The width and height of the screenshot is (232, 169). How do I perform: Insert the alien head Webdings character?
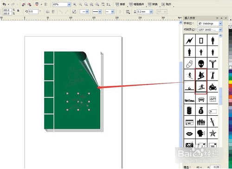tap(201, 63)
